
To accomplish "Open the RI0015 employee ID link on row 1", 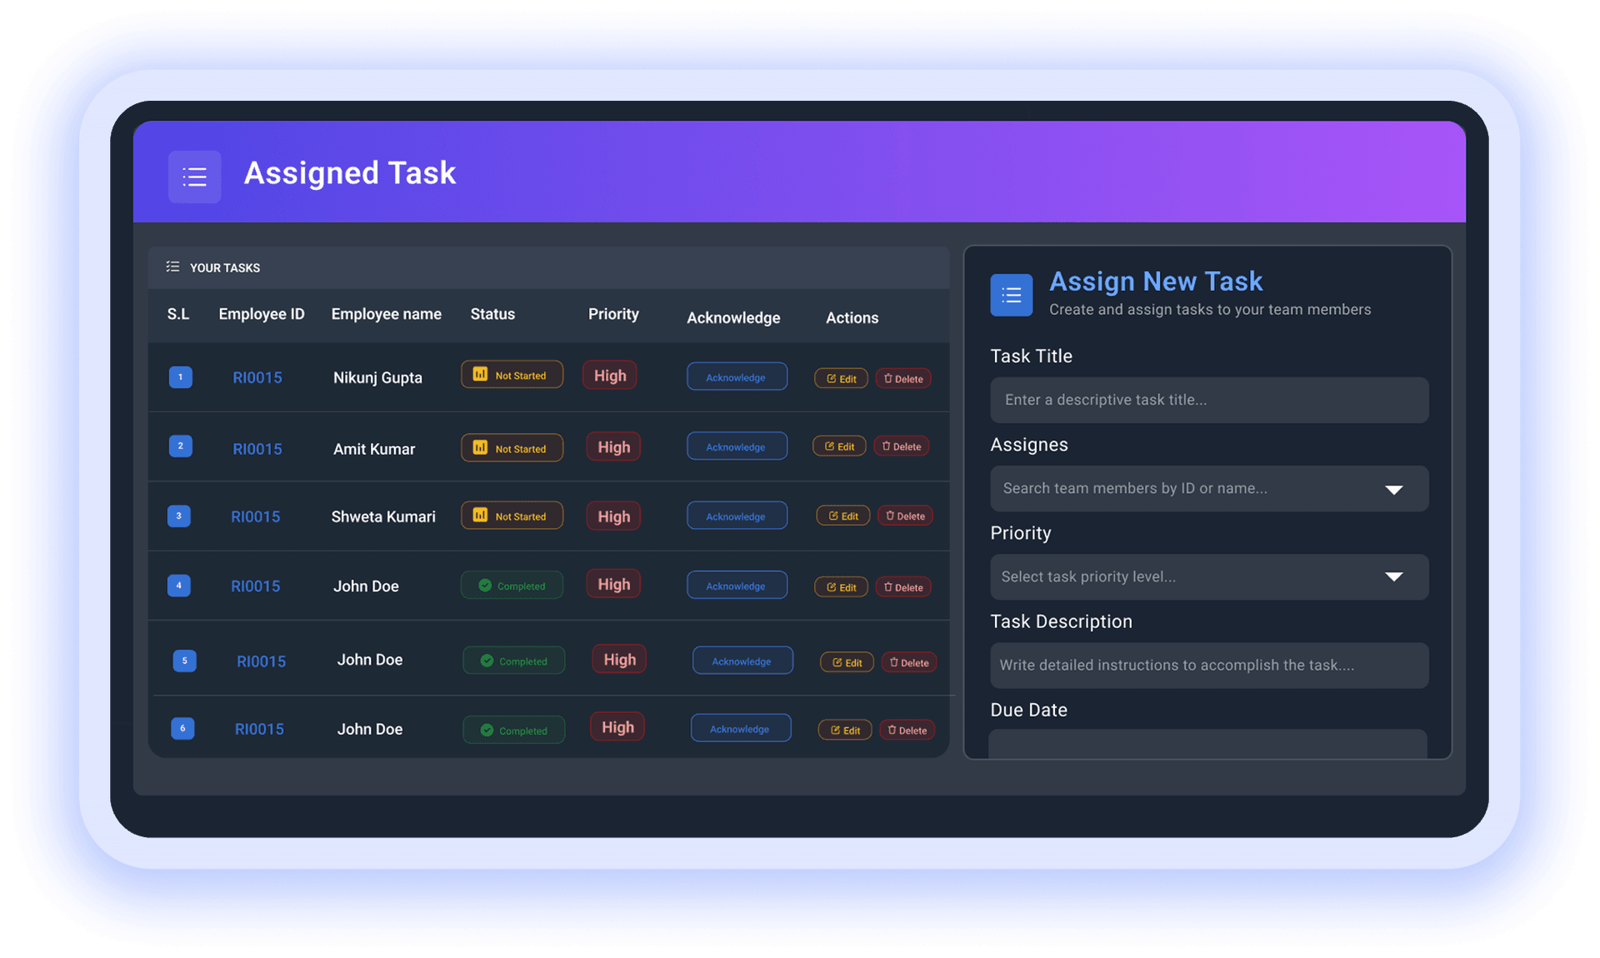I will point(257,377).
